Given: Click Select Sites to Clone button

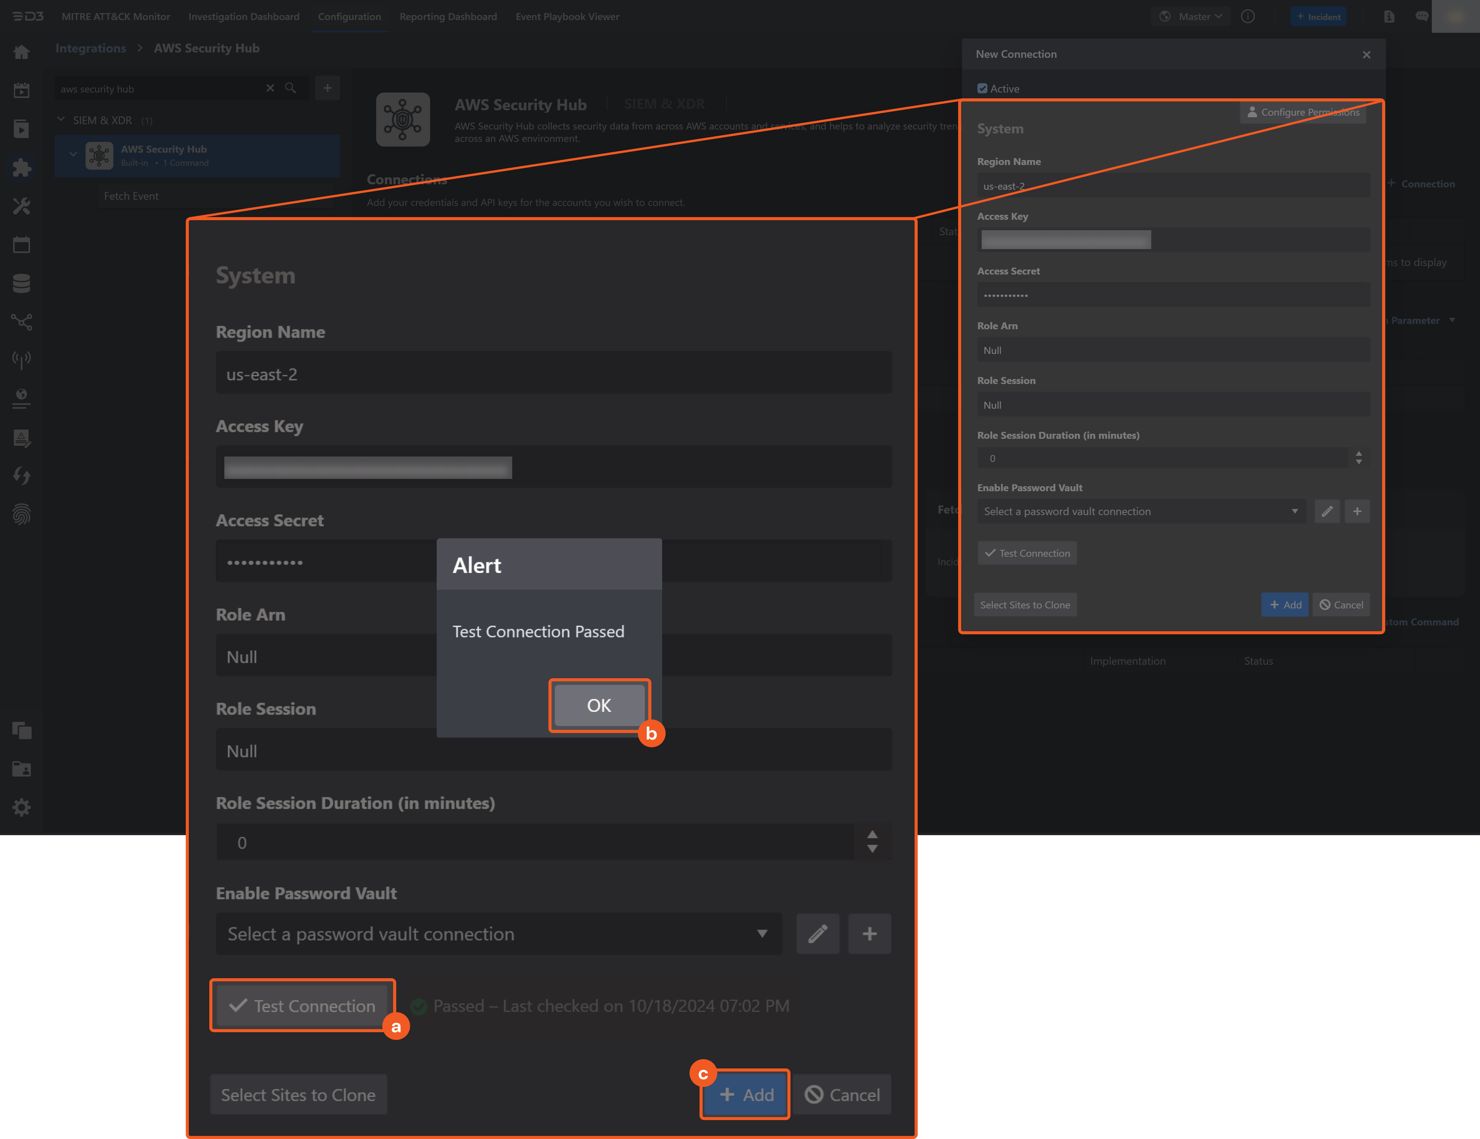Looking at the screenshot, I should (298, 1094).
